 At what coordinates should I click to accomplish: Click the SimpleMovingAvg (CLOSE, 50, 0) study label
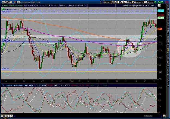(136, 6)
